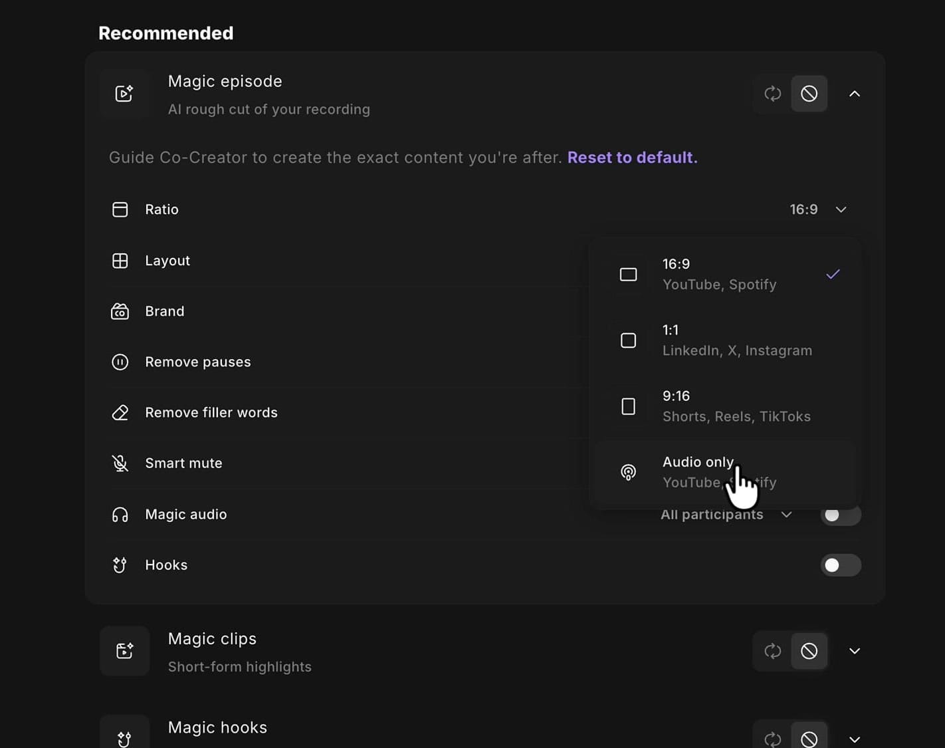Screen dimensions: 945x748
Task: Click the Brand camera icon
Action: tap(120, 311)
